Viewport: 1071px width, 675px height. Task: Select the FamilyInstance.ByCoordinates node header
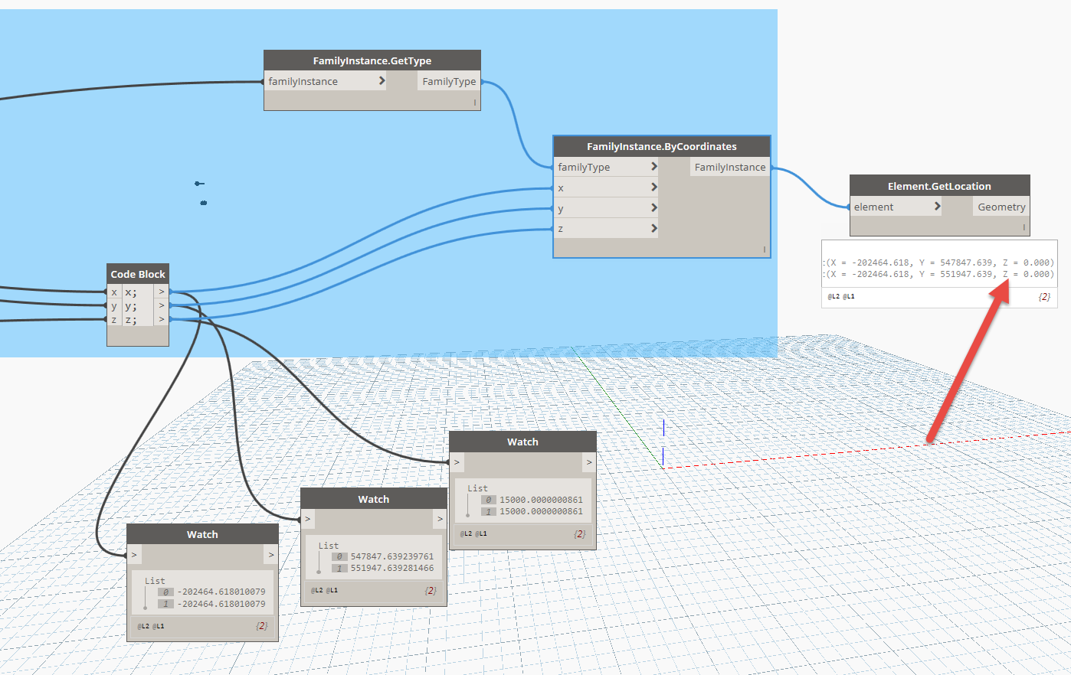[662, 146]
